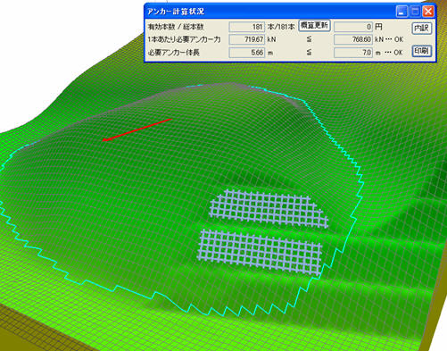Click the 0 円 cost field
Image resolution: width=447 pixels, height=351 pixels.
pyautogui.click(x=353, y=27)
